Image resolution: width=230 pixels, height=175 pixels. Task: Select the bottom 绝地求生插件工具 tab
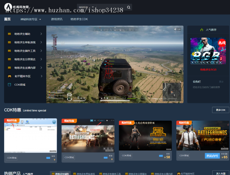click(110, 174)
